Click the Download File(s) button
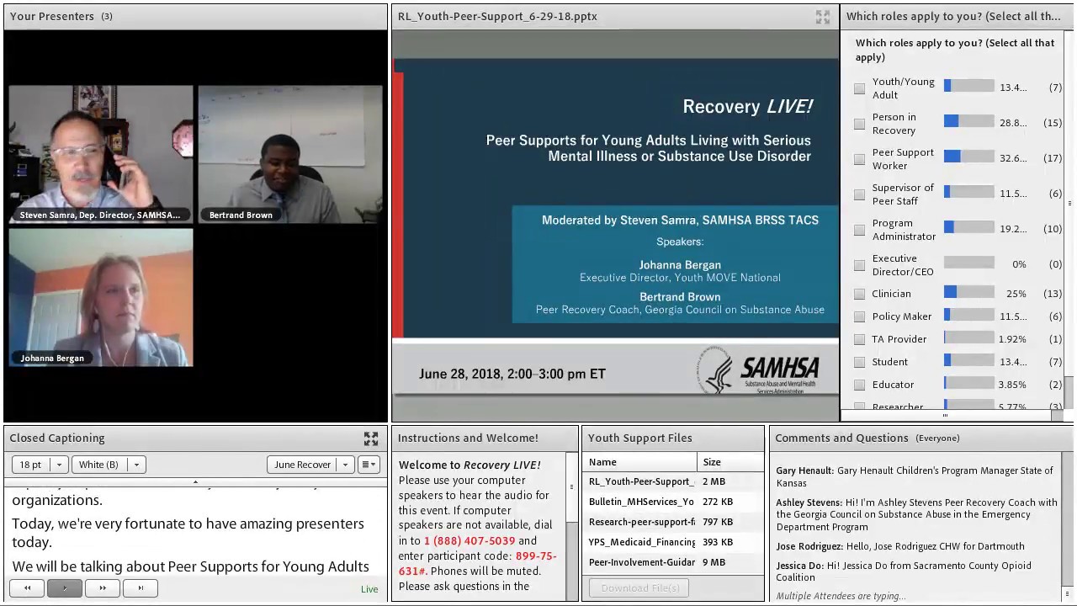1077x606 pixels. [639, 587]
